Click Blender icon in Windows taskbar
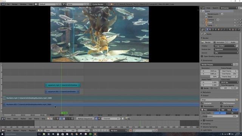 (x=95, y=134)
